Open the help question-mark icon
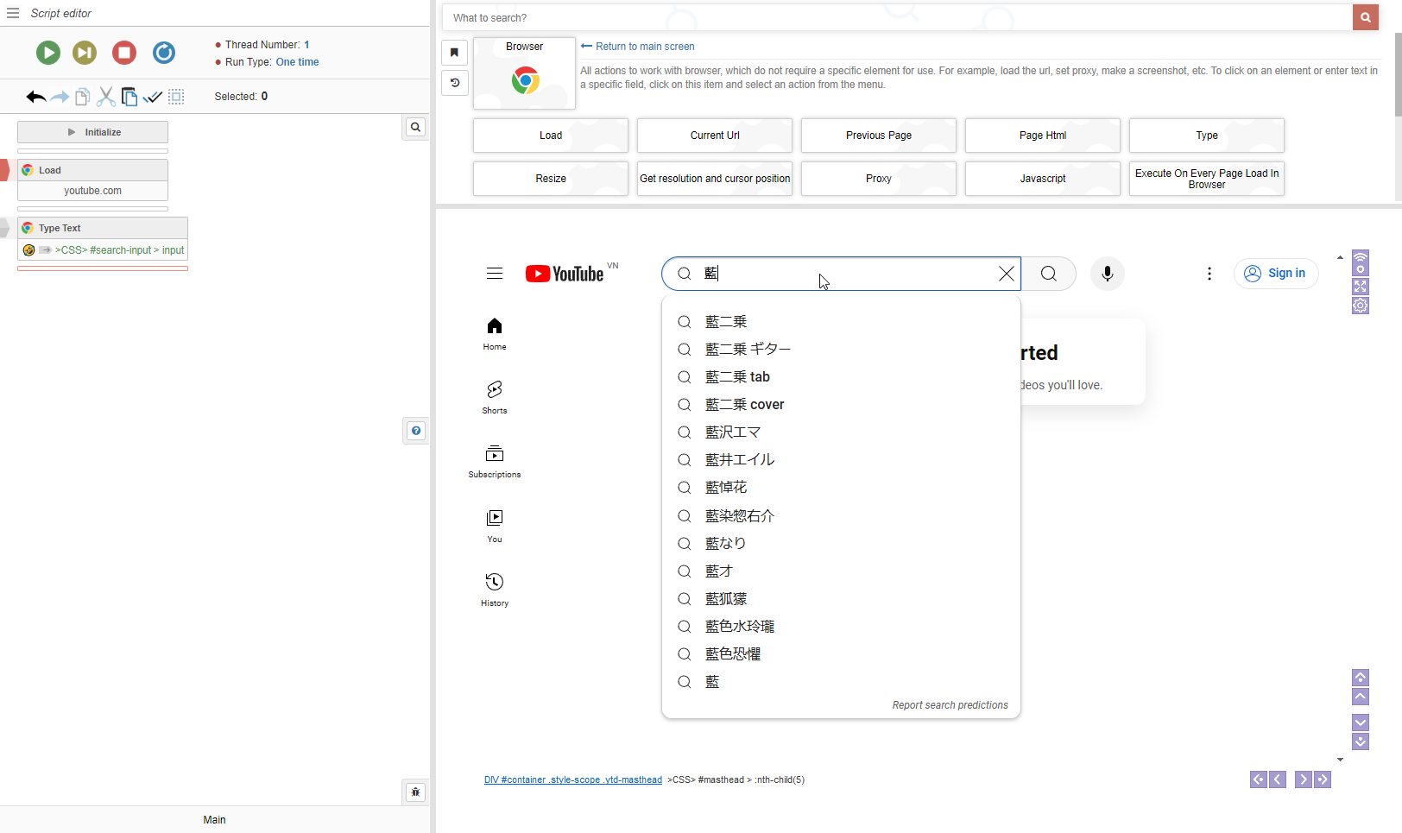This screenshot has width=1402, height=833. (x=416, y=431)
